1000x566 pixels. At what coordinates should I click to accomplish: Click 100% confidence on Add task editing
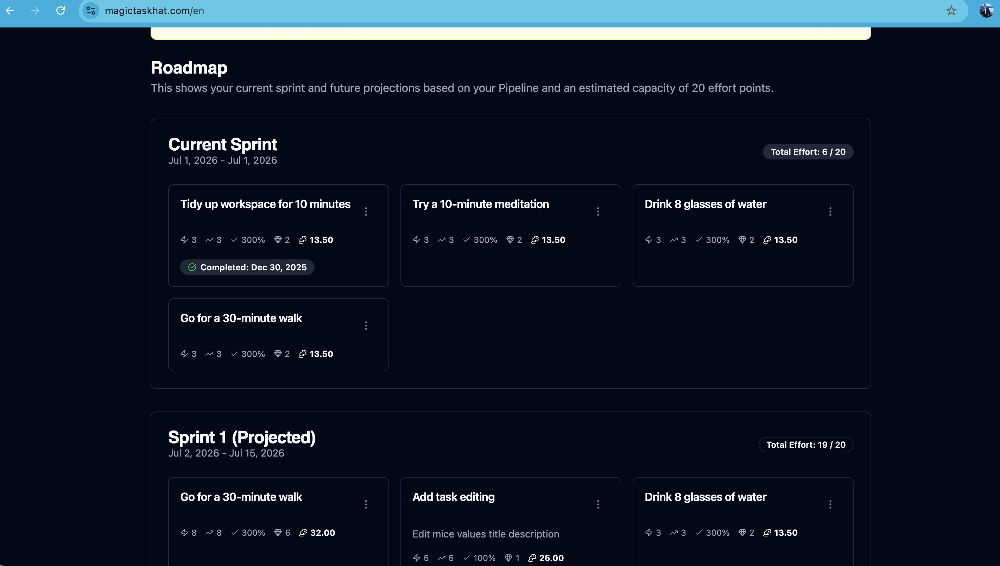click(484, 558)
